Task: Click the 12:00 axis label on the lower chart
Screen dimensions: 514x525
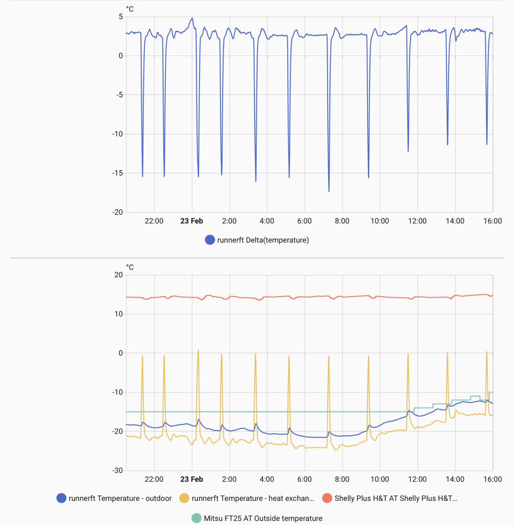Action: (x=417, y=479)
